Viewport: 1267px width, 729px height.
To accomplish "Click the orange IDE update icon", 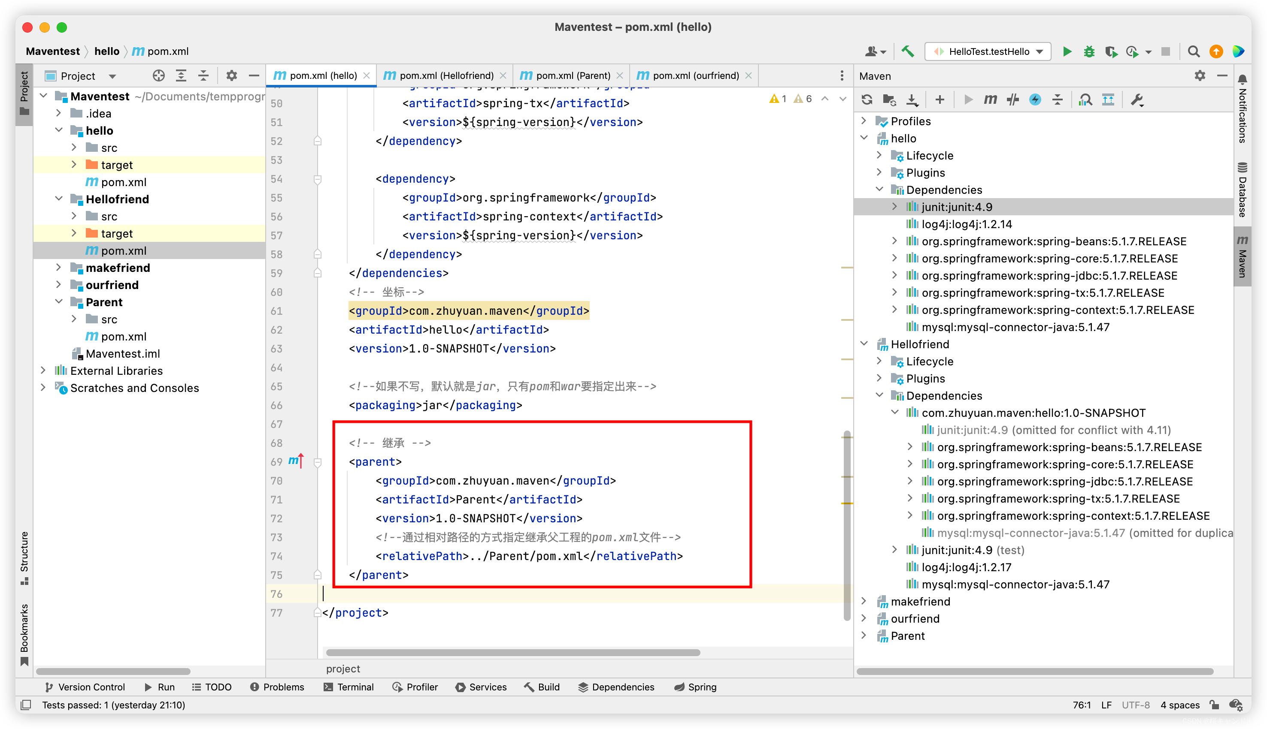I will click(1216, 51).
